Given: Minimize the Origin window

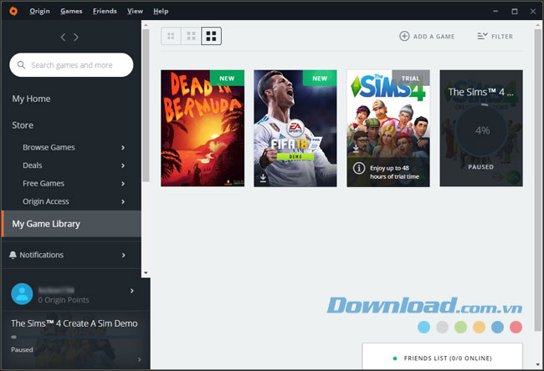Looking at the screenshot, I should (495, 11).
